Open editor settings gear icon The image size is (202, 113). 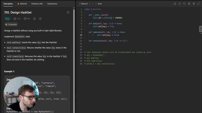click(194, 4)
